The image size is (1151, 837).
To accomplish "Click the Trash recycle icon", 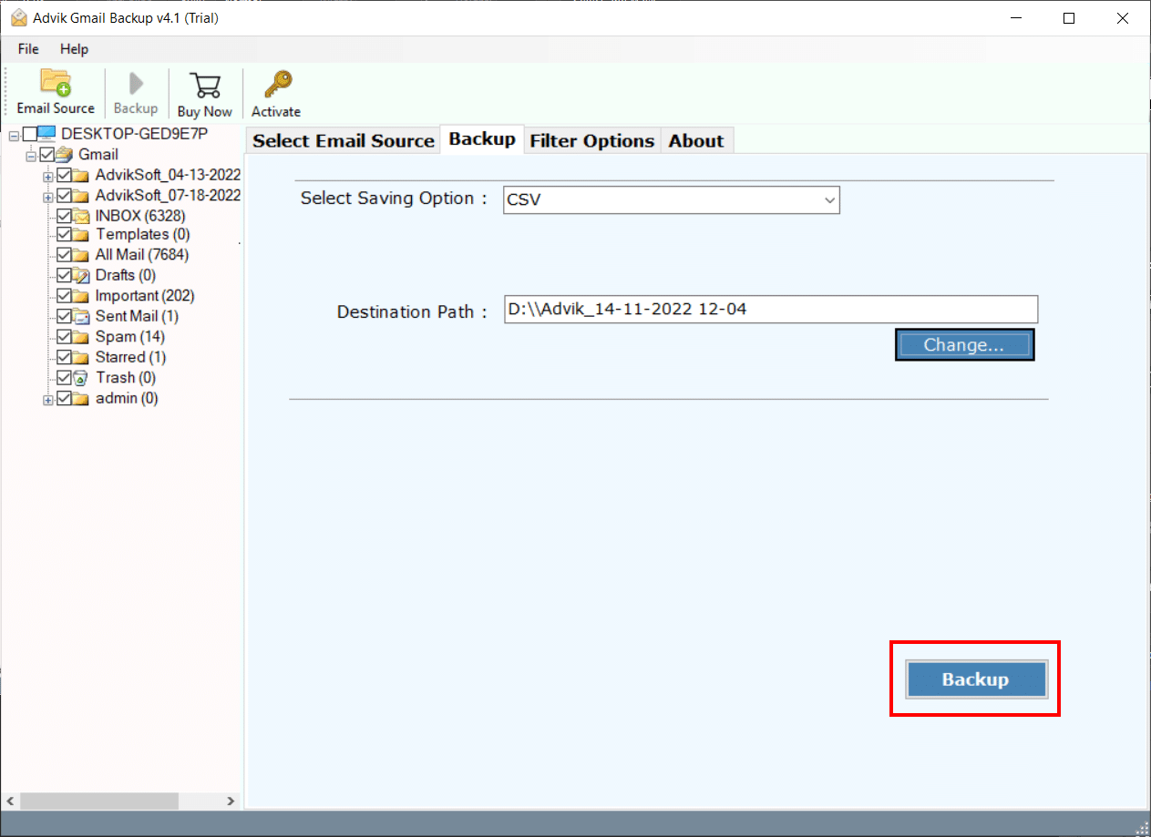I will [x=81, y=377].
